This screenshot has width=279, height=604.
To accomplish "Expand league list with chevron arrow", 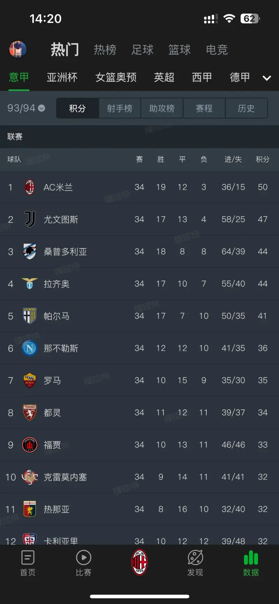I will coord(267,78).
